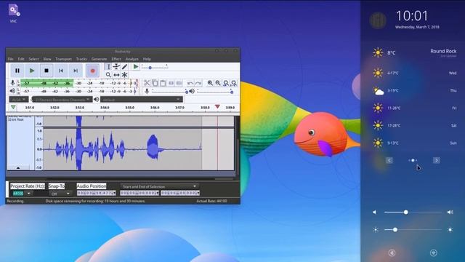The width and height of the screenshot is (465, 262).
Task: Open the Transport menu
Action: tap(63, 59)
